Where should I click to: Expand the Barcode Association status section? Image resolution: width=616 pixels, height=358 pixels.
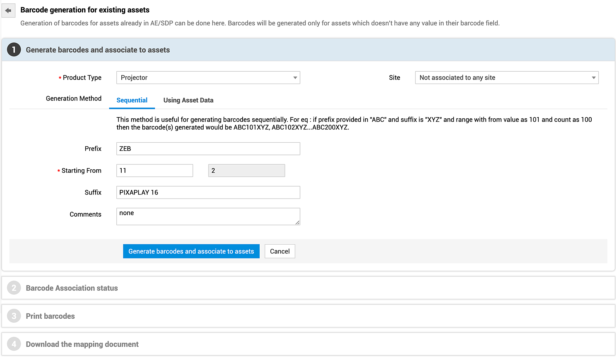pos(72,288)
